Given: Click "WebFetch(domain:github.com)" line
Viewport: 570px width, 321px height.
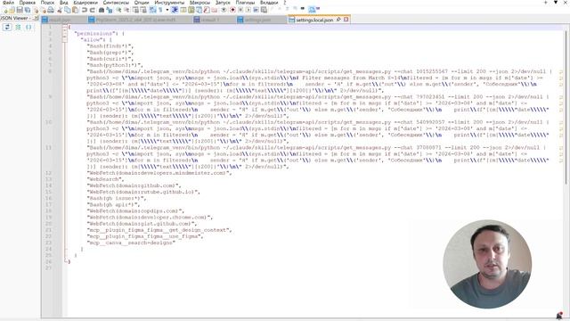Looking at the screenshot, I should point(134,185).
